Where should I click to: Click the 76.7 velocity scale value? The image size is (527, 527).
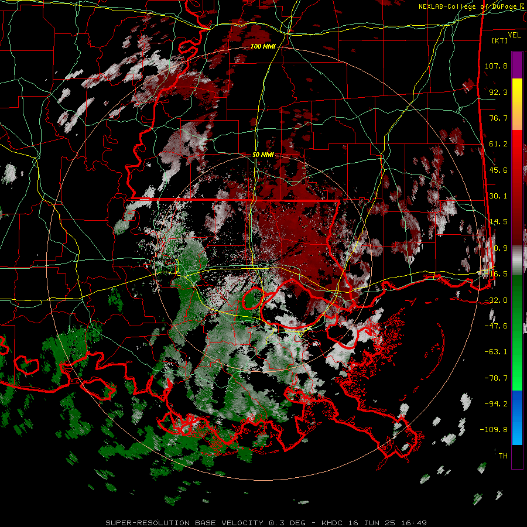click(x=498, y=118)
